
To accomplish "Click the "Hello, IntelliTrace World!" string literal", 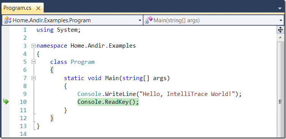I will [187, 94].
